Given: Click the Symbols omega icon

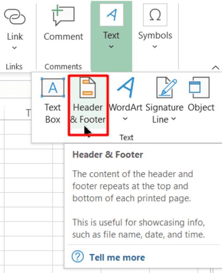Looking at the screenshot, I should tap(155, 15).
